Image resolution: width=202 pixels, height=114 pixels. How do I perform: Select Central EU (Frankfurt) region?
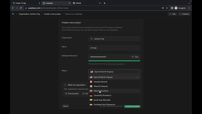tap(114, 95)
